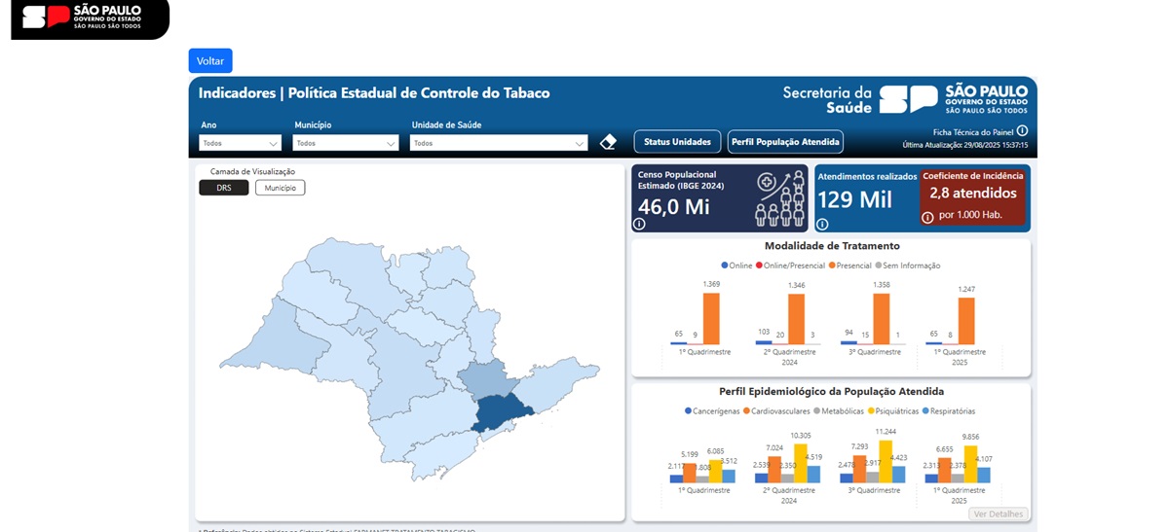This screenshot has width=1169, height=532.
Task: Click the yellow bar labeled 9.856
Action: coord(970,465)
